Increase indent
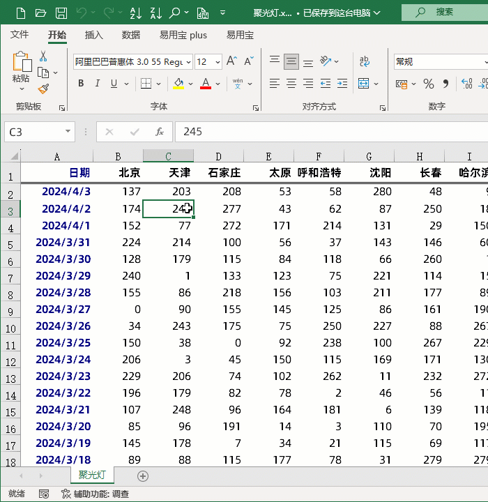488x502 pixels. point(342,84)
